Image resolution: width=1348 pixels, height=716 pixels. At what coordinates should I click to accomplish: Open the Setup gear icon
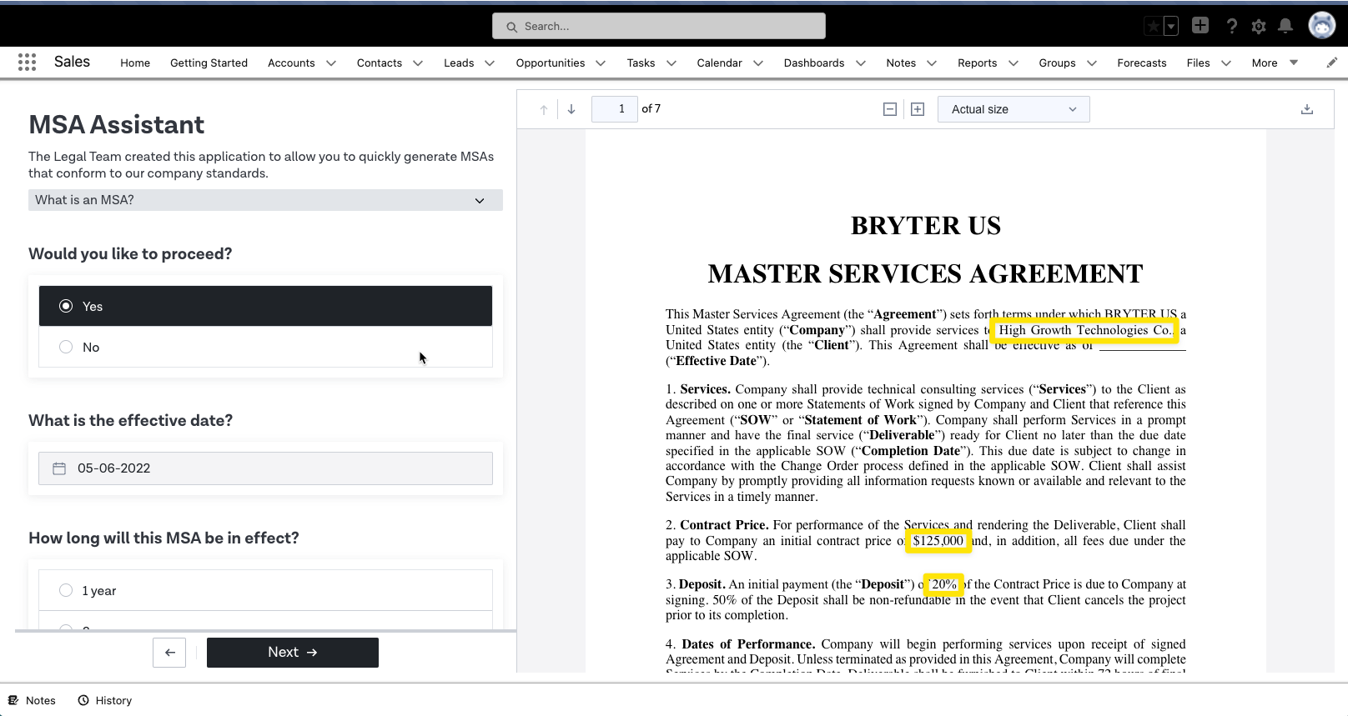pyautogui.click(x=1259, y=27)
